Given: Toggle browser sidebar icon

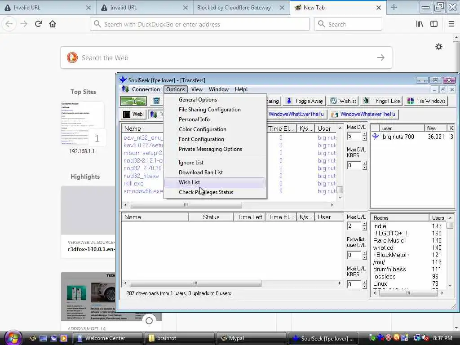Looking at the screenshot, I should point(434,24).
